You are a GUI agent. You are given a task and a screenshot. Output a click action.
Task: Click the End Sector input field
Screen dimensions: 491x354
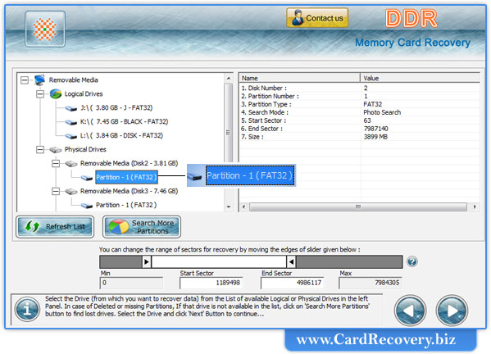(x=292, y=283)
